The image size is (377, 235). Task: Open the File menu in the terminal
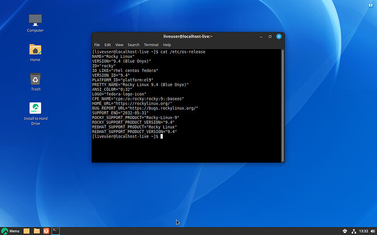tap(97, 45)
